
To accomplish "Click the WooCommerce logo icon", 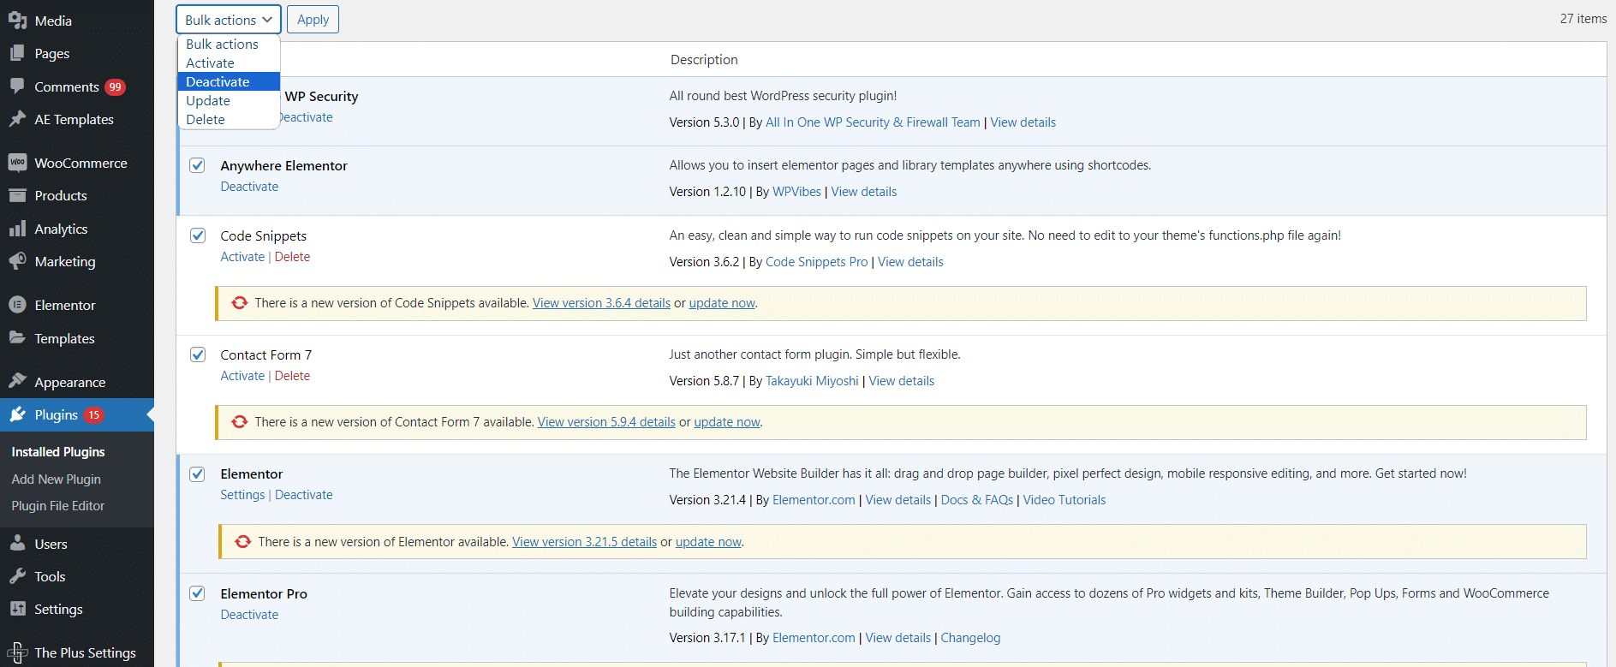I will [x=17, y=163].
